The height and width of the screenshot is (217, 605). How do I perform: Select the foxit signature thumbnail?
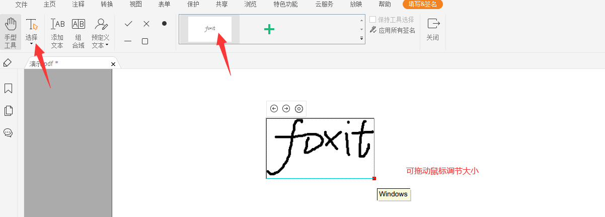click(x=210, y=29)
